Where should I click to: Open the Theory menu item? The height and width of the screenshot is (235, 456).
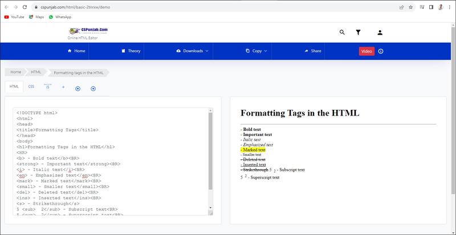coord(131,51)
